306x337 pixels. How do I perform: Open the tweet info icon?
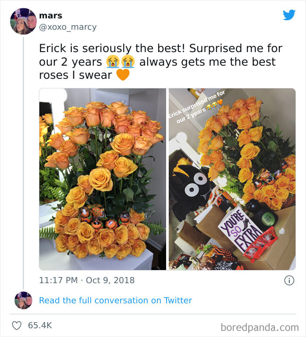289,281
